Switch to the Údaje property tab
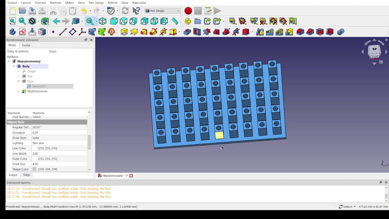 [x=26, y=175]
